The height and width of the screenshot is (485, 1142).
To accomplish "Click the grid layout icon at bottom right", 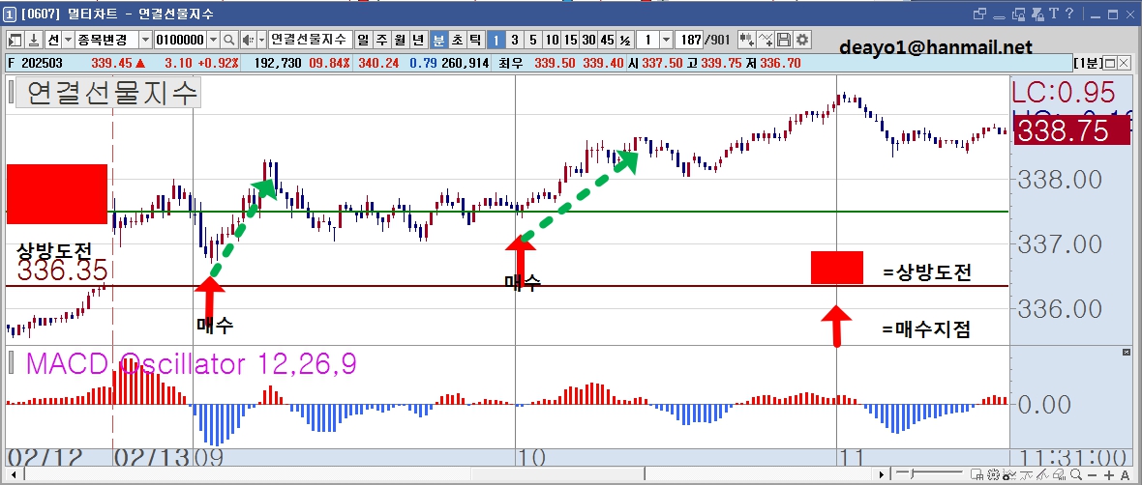I will pyautogui.click(x=977, y=474).
